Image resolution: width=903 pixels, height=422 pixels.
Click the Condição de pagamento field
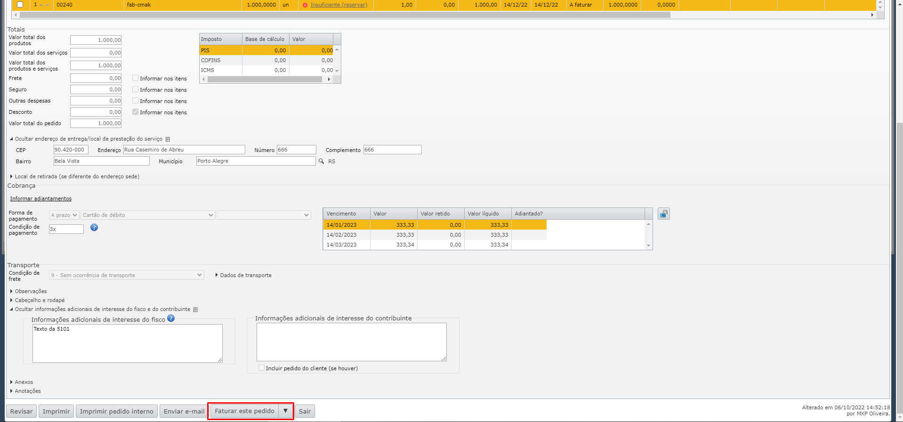[66, 229]
